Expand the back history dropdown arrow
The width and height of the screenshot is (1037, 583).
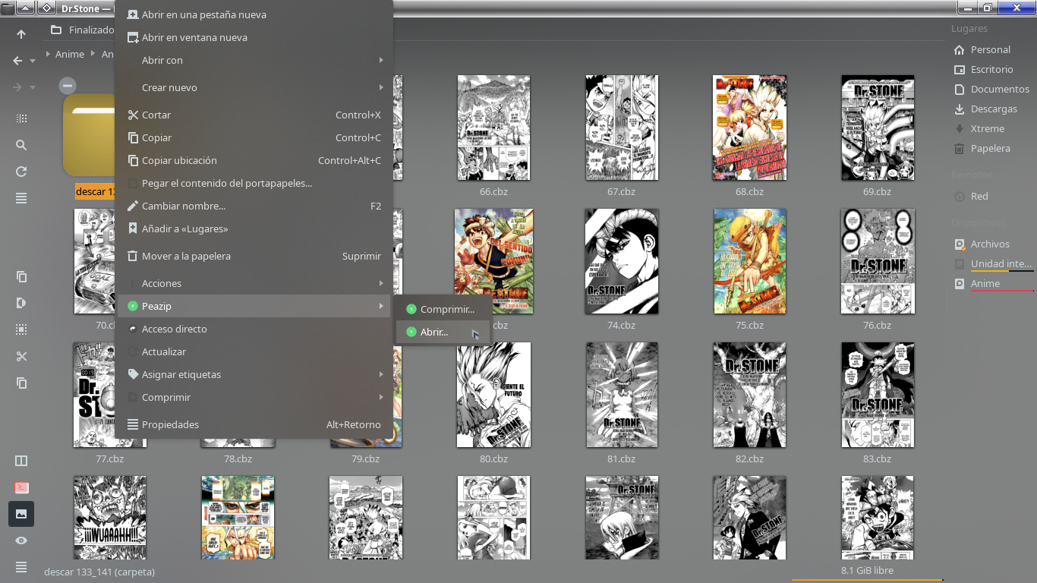point(33,61)
